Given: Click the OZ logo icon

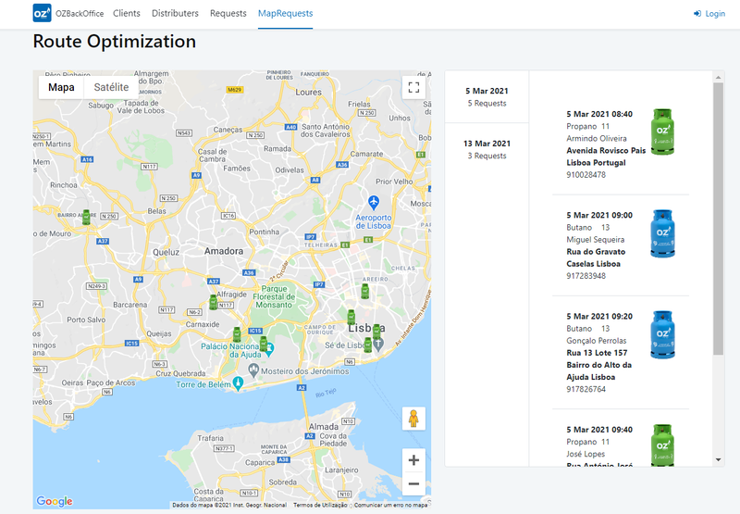Looking at the screenshot, I should (x=42, y=13).
